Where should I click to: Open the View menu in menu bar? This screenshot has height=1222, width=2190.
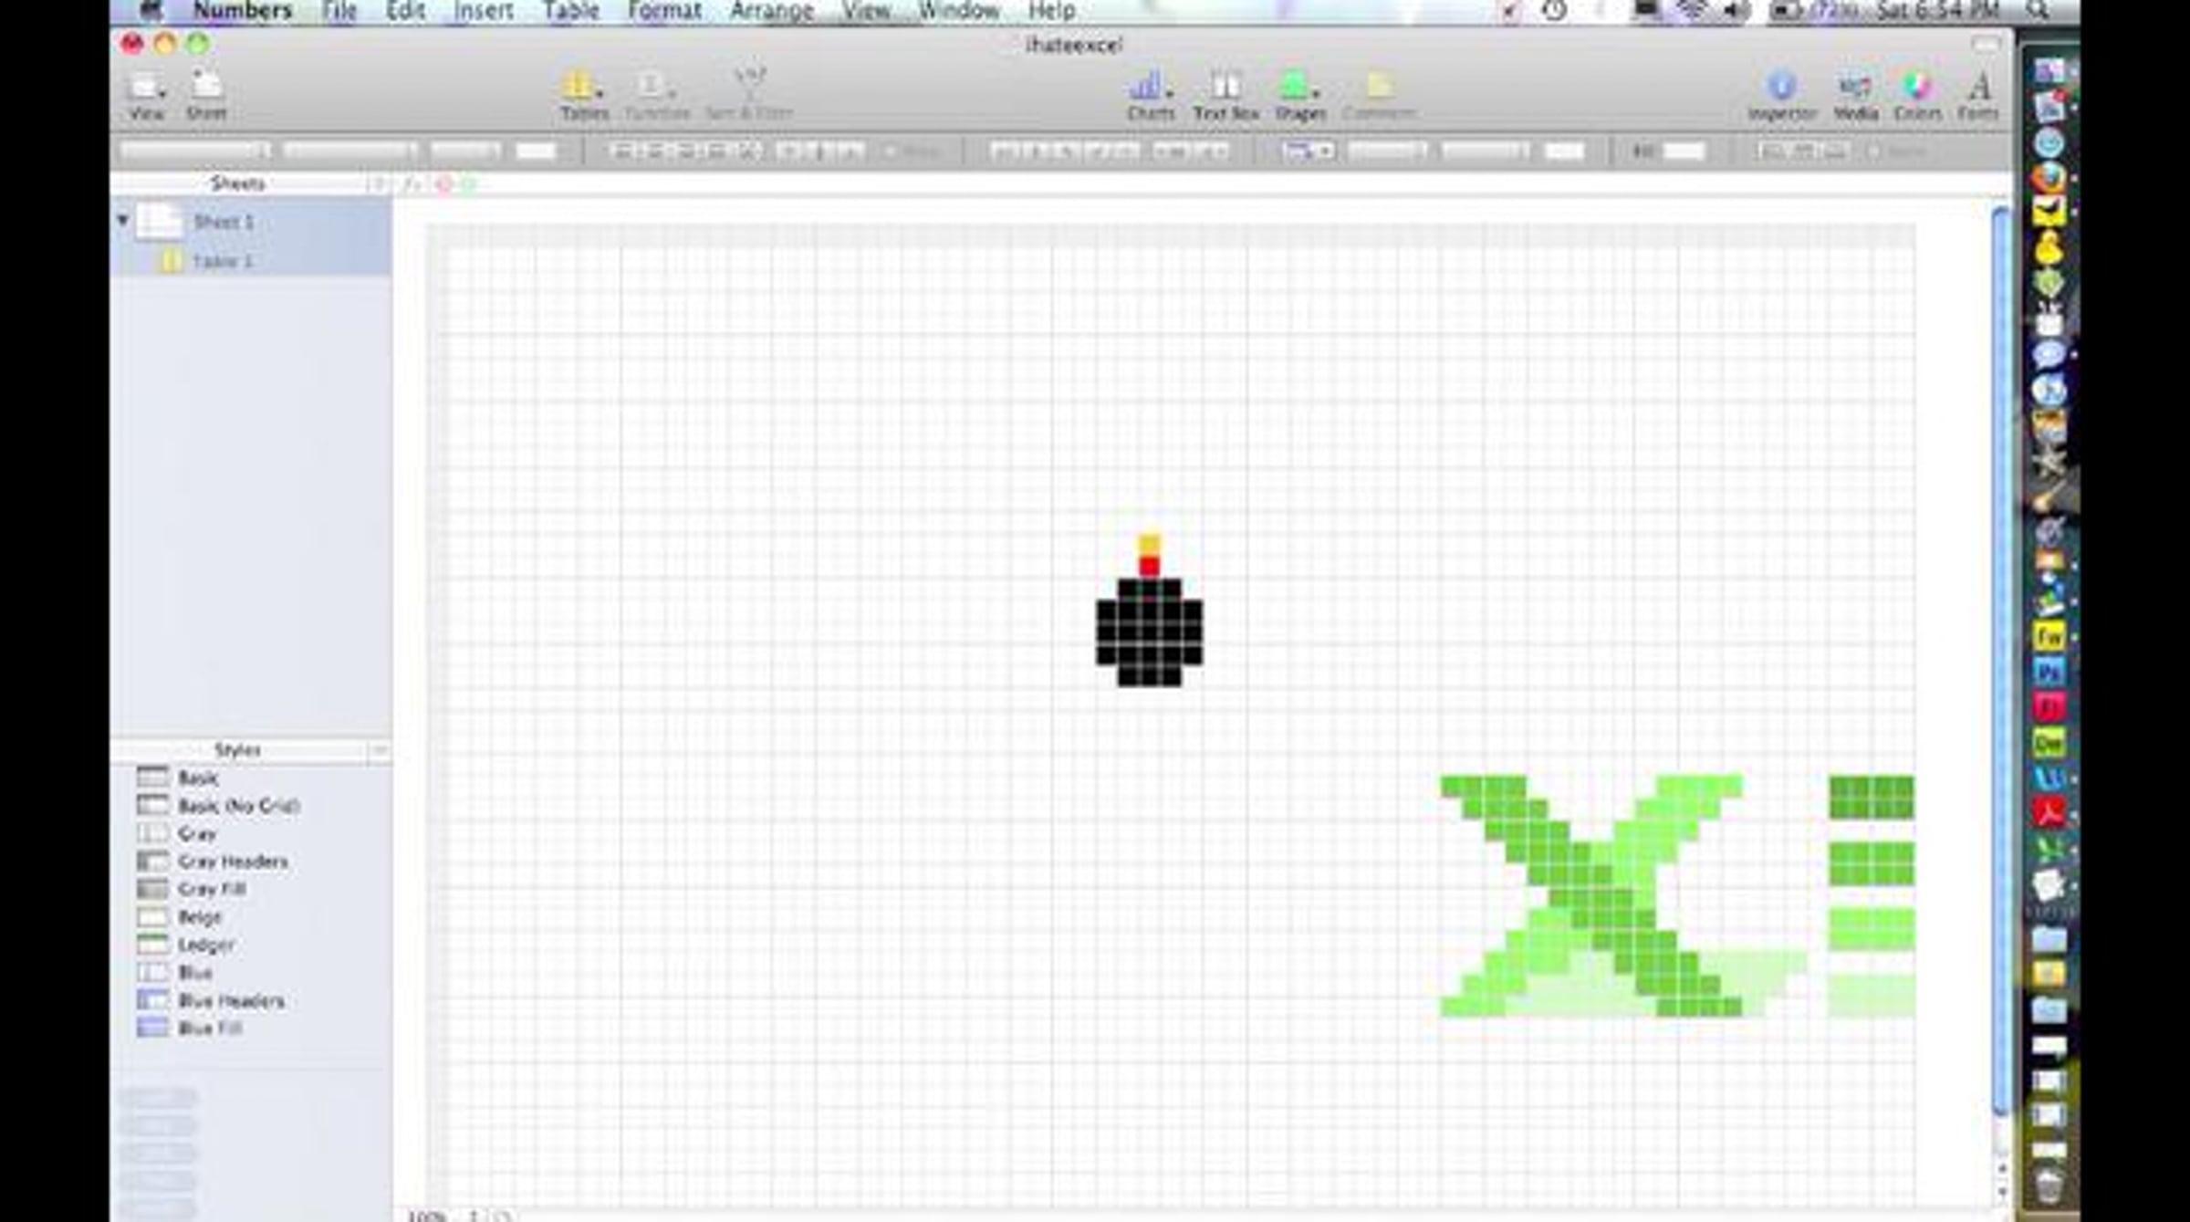click(865, 10)
